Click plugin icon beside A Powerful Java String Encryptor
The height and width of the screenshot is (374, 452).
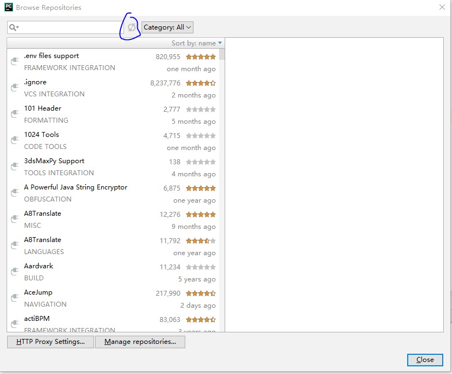15,193
